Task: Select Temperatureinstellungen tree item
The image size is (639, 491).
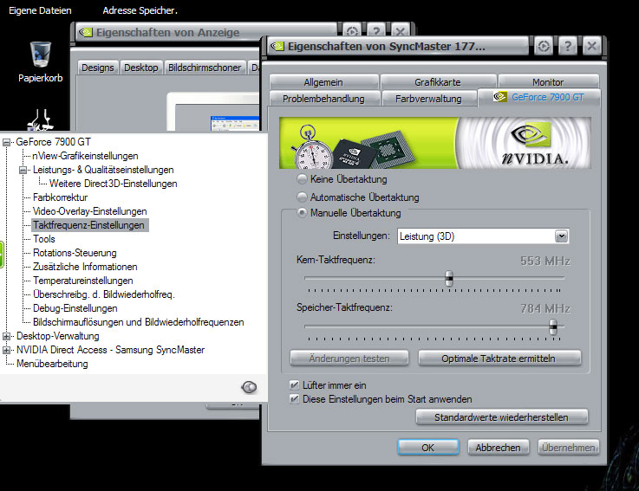Action: pos(83,281)
